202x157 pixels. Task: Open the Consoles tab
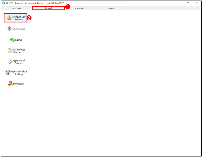[x=79, y=8]
